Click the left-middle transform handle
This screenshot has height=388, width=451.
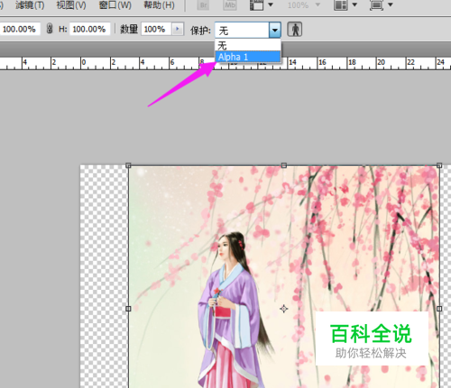pyautogui.click(x=128, y=309)
